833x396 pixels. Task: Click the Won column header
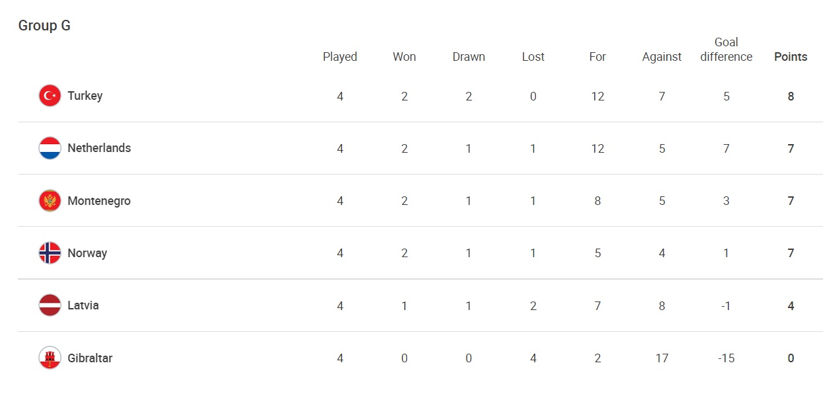click(404, 57)
